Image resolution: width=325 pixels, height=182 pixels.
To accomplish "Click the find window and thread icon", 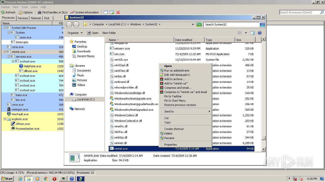I will pyautogui.click(x=112, y=12).
